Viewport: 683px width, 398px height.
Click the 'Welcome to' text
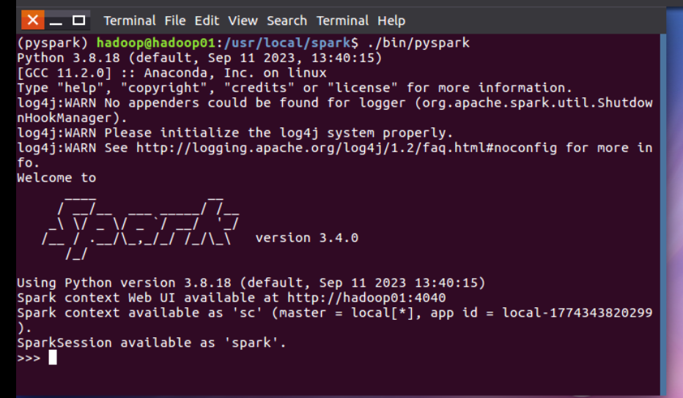point(56,178)
